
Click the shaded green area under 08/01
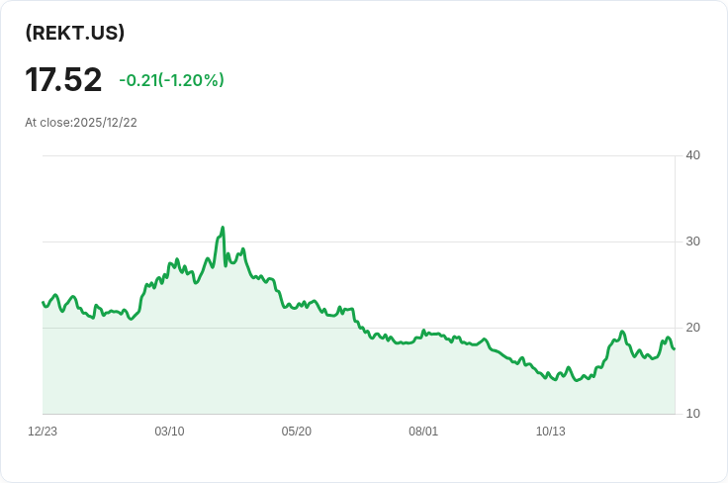click(x=423, y=376)
